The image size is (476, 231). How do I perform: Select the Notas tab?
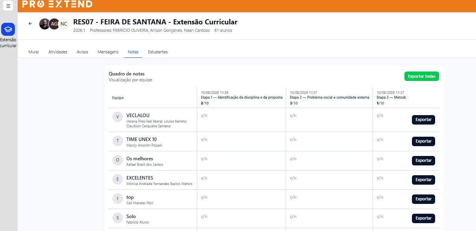tap(133, 52)
